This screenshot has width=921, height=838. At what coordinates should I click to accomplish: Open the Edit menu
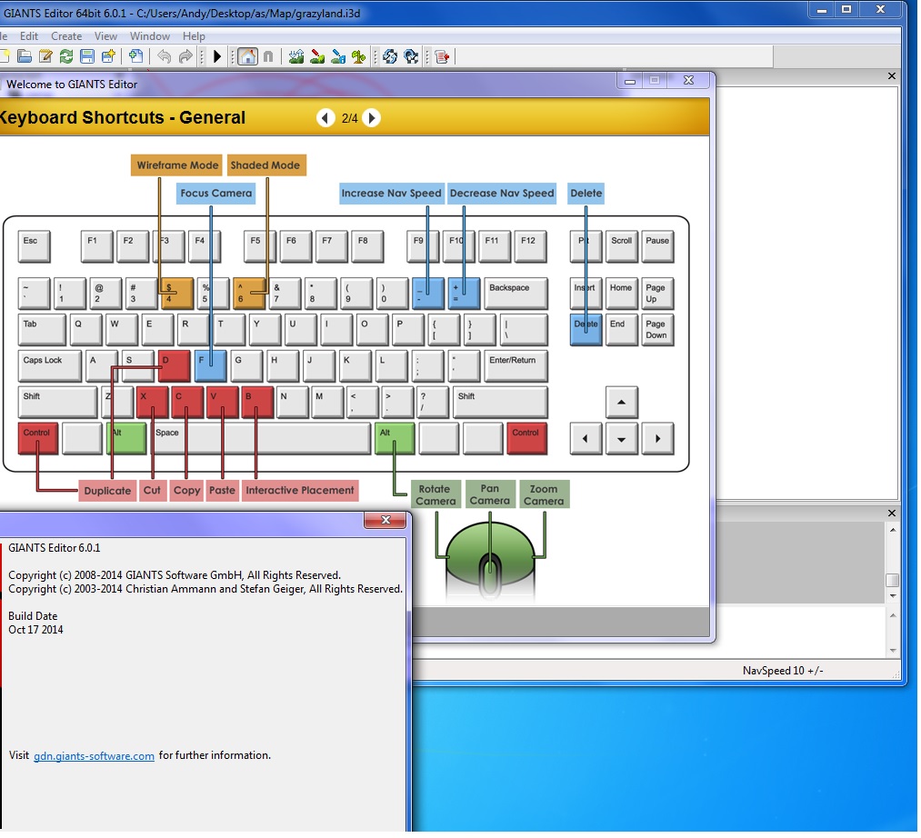coord(29,35)
